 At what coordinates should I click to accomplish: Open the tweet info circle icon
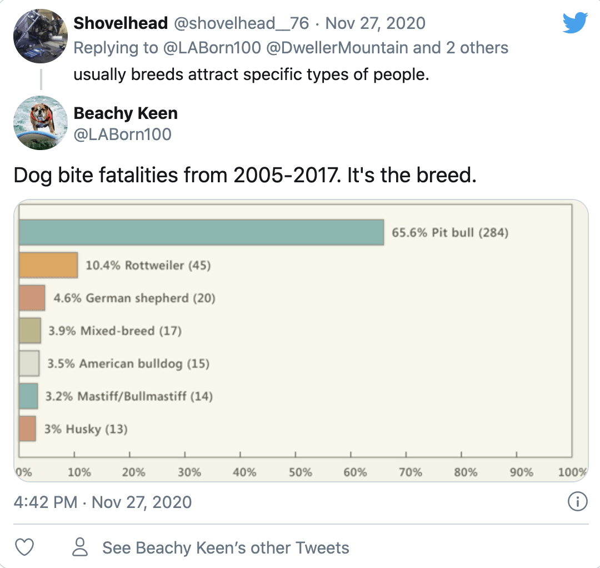point(577,501)
